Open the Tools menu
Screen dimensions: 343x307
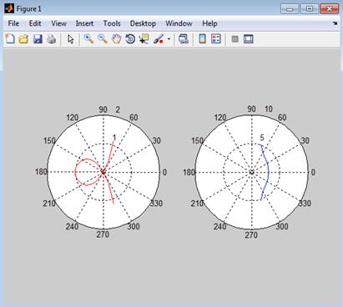pos(112,23)
